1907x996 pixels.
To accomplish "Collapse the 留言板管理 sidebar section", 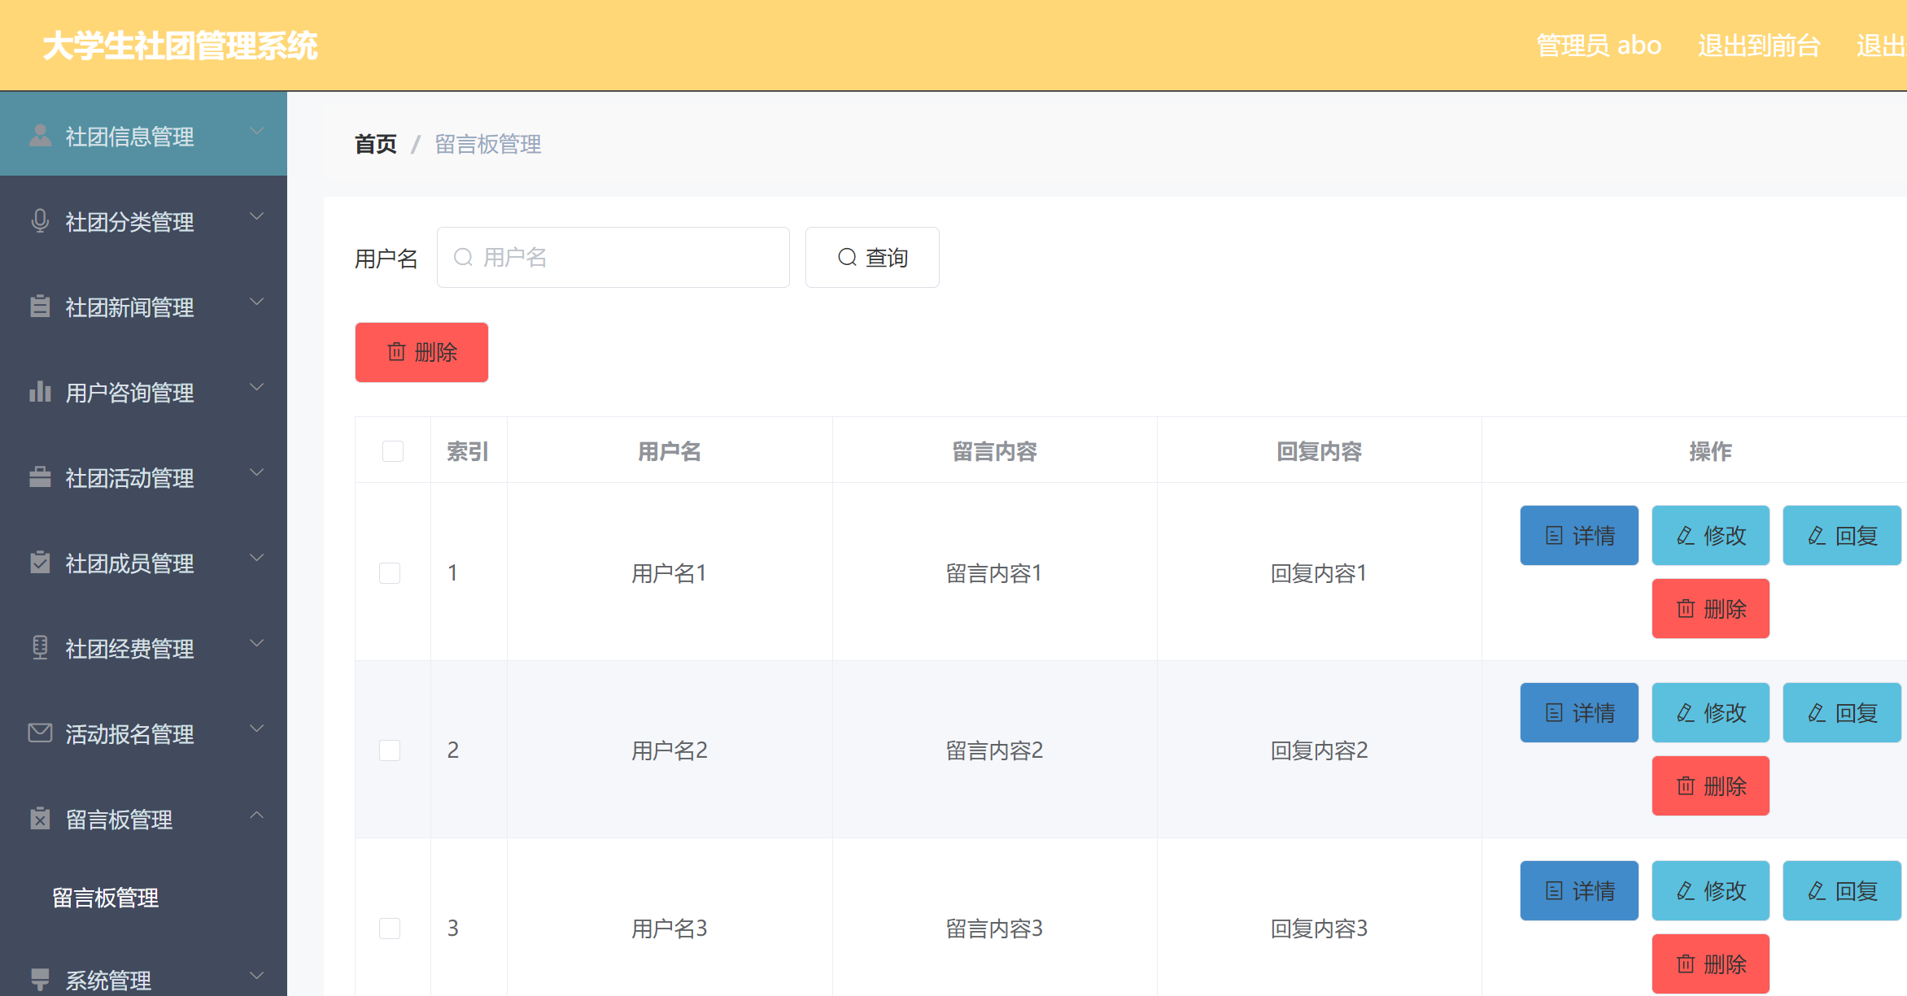I will 257,816.
